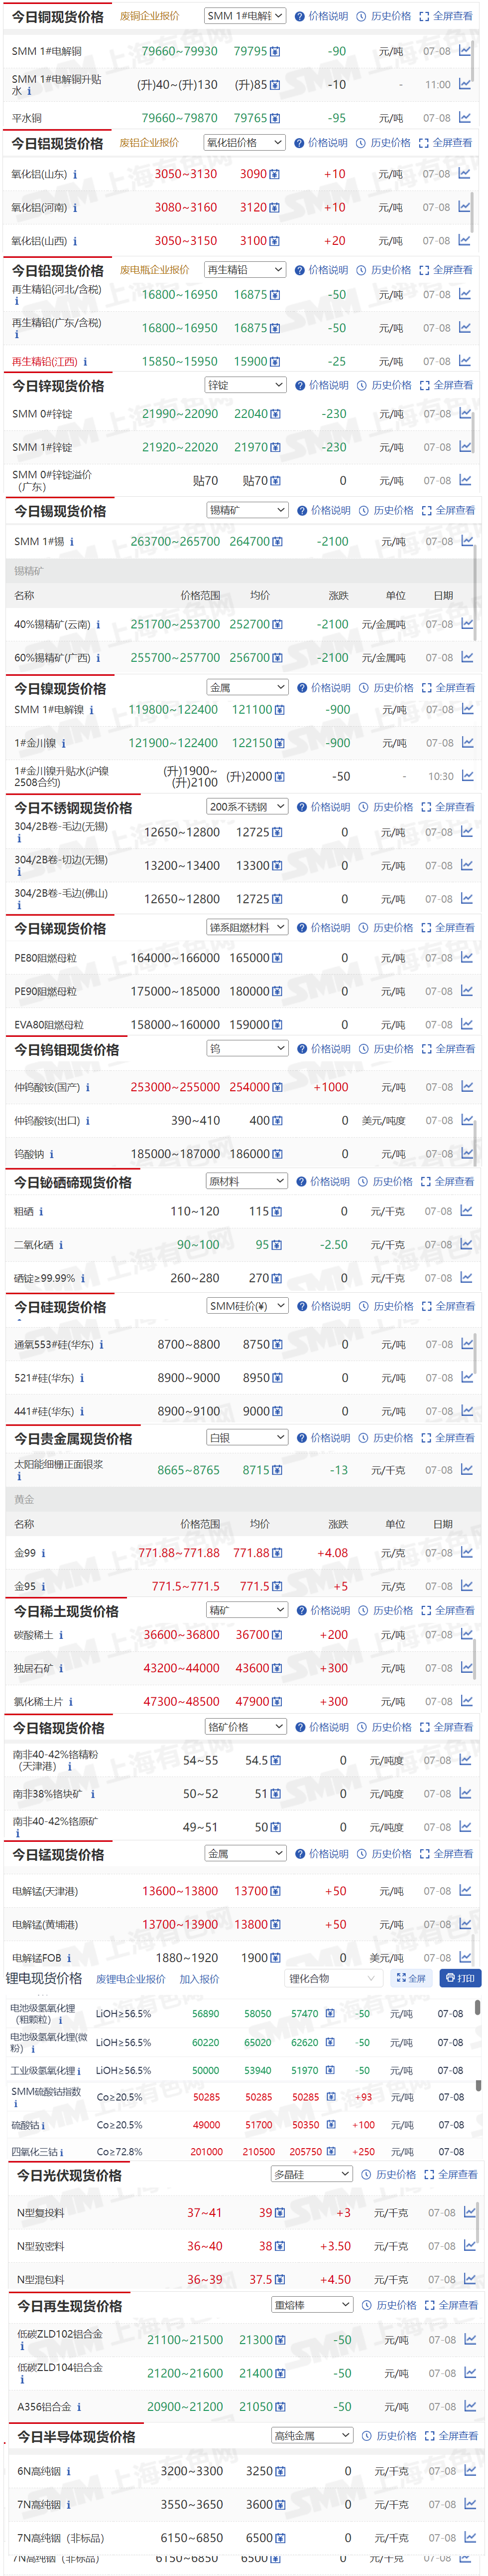The height and width of the screenshot is (2576, 488).
Task: Click average price 205750 for 四氧化三钴
Action: 306,2152
